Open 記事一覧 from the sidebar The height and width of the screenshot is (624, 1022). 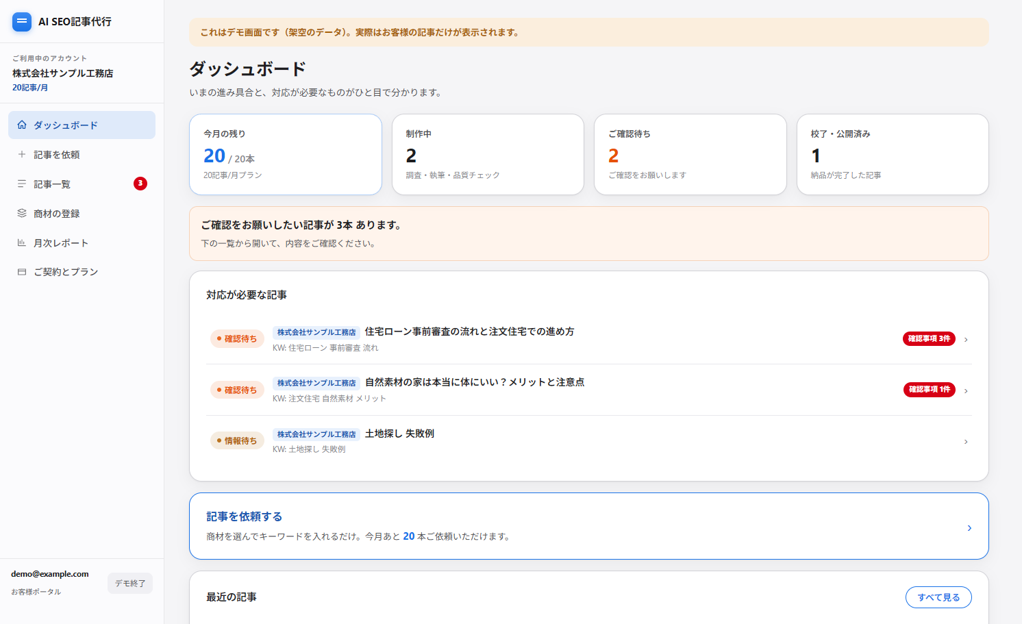pos(82,184)
